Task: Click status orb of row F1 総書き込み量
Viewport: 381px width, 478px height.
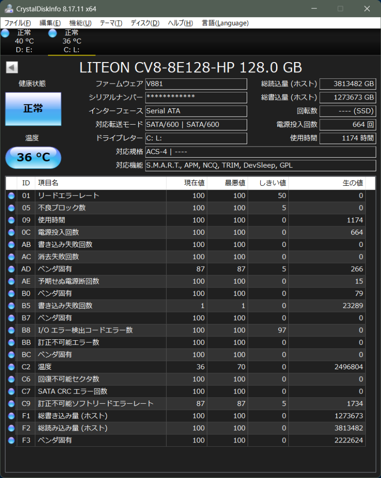Action: pos(11,416)
